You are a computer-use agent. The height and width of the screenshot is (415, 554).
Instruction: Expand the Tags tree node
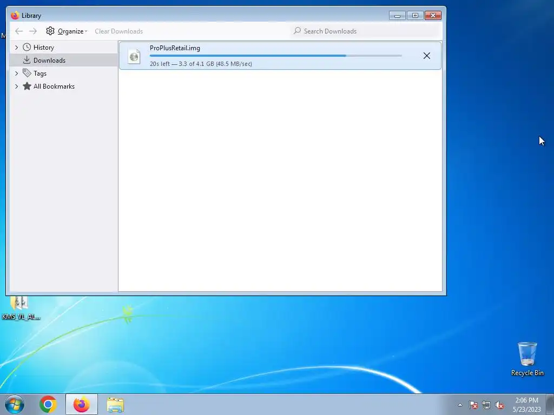tap(16, 73)
